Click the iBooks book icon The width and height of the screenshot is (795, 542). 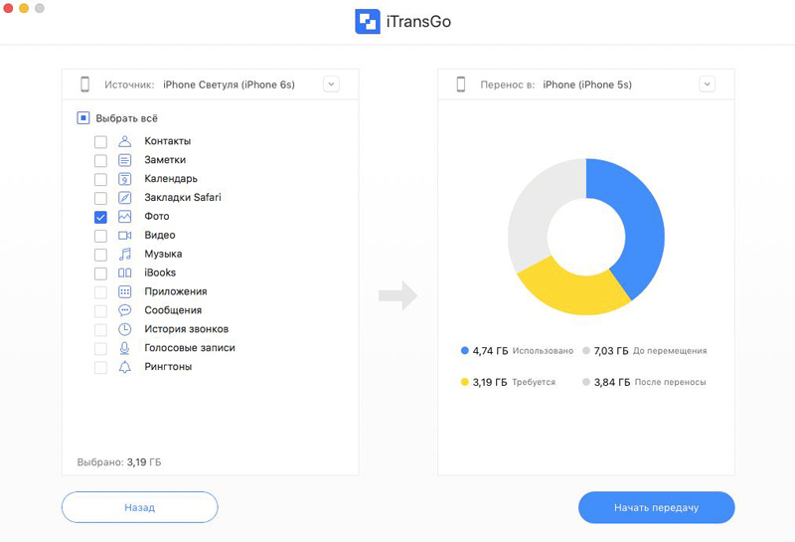tap(124, 273)
